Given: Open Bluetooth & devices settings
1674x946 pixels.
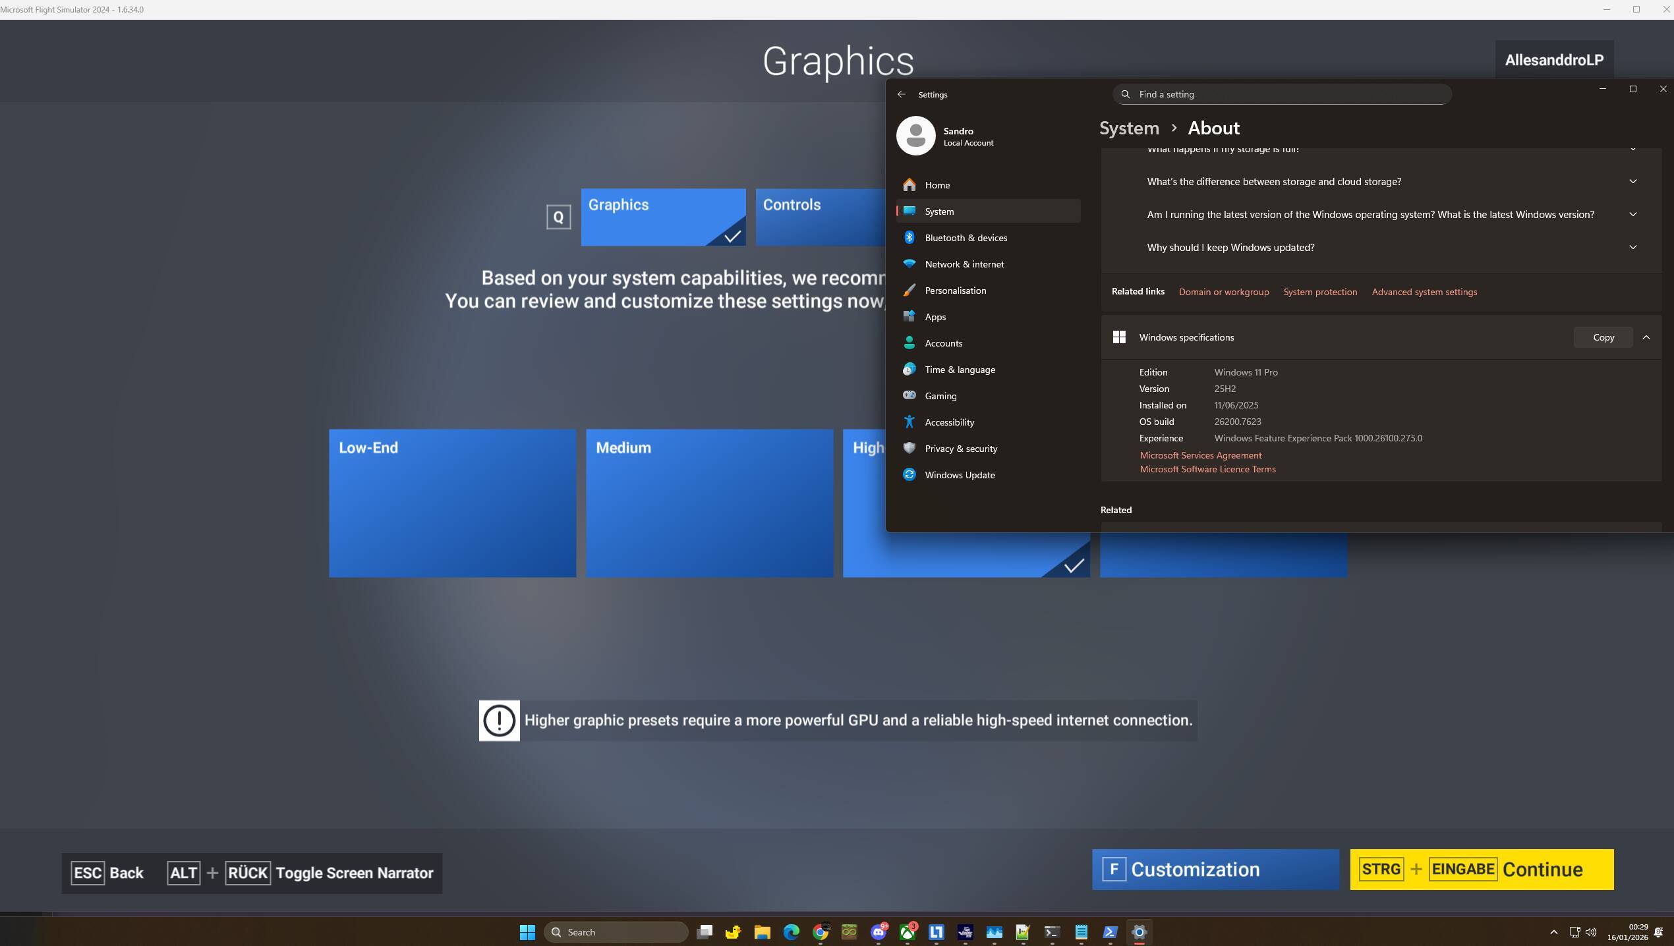Looking at the screenshot, I should 966,238.
